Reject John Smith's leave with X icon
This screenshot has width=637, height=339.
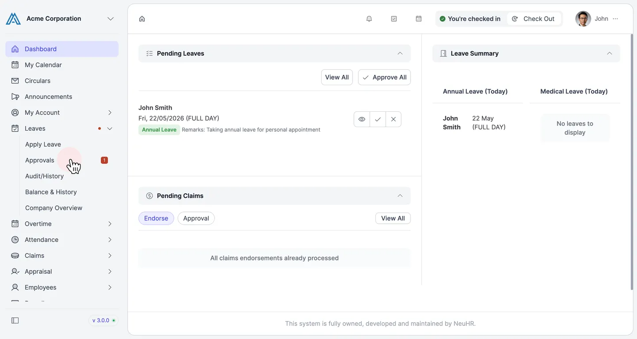pyautogui.click(x=393, y=119)
